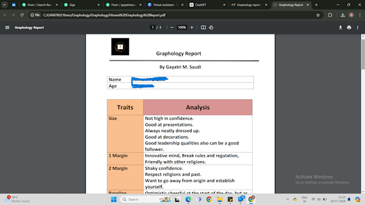Open the PDF viewer more actions menu
The width and height of the screenshot is (365, 205).
(357, 27)
